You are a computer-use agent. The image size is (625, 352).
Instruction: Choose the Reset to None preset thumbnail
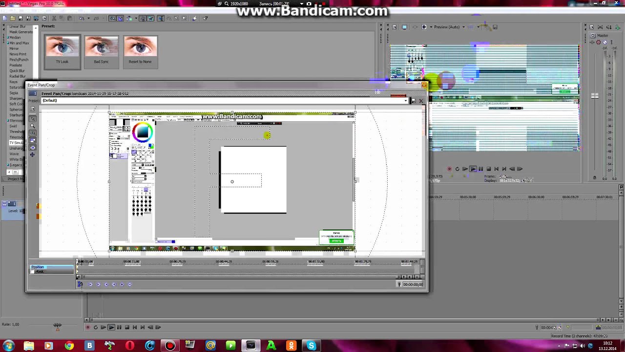click(x=140, y=51)
